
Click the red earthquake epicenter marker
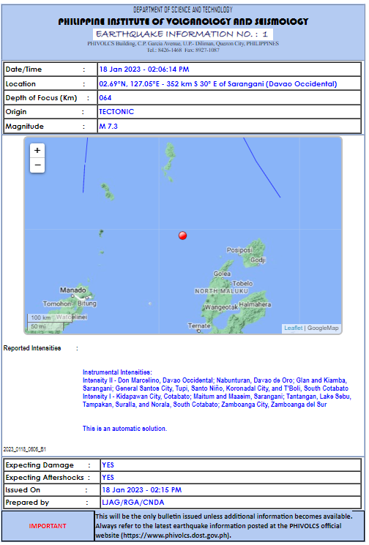(182, 236)
